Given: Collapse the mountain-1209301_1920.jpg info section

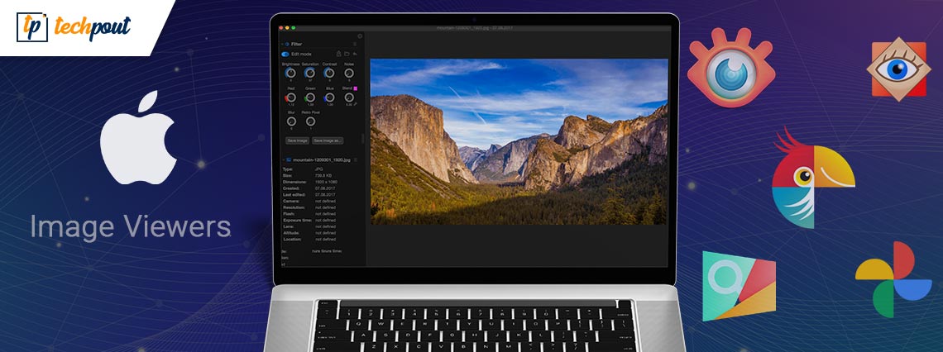Looking at the screenshot, I should point(282,159).
